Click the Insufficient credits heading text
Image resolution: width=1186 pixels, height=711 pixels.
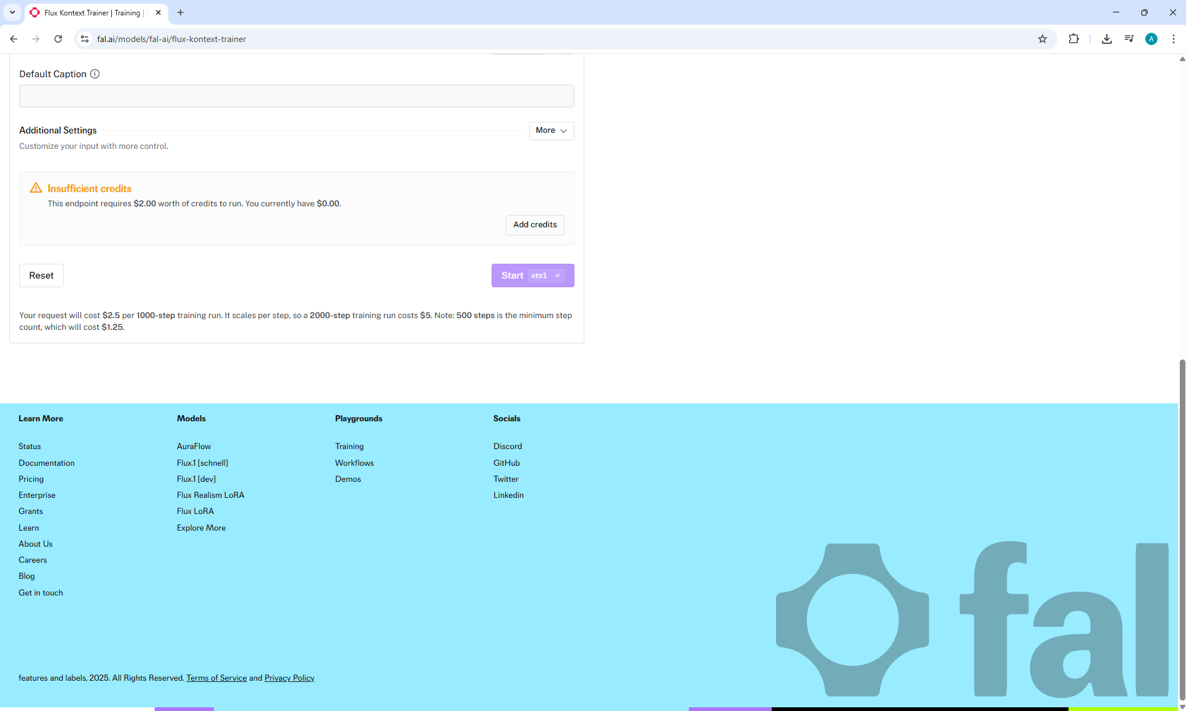click(x=89, y=188)
